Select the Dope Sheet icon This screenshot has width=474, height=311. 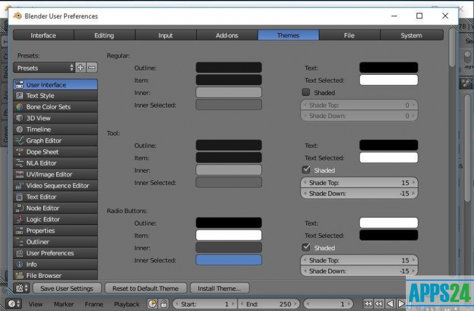[x=20, y=152]
